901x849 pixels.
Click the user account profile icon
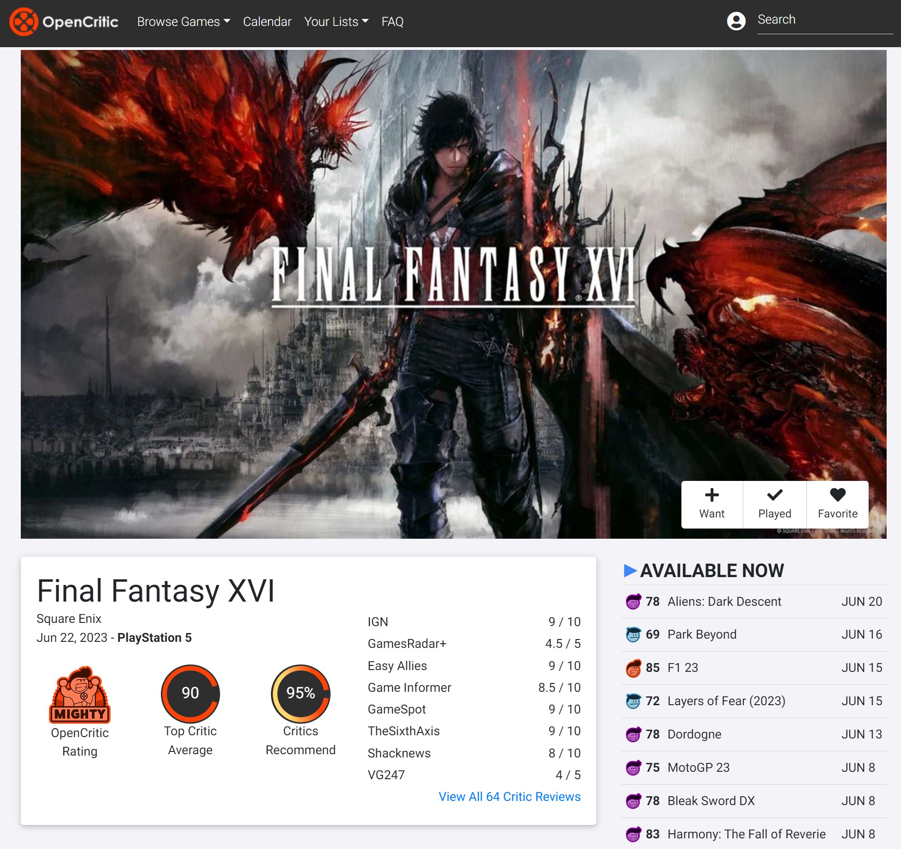click(735, 21)
